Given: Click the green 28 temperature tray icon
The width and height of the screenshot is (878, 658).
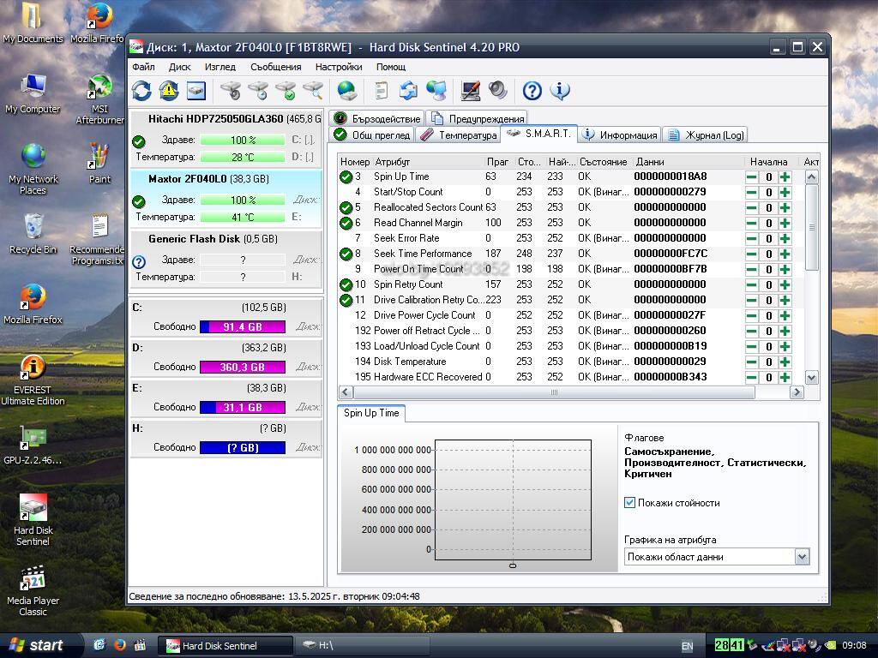Looking at the screenshot, I should point(721,645).
